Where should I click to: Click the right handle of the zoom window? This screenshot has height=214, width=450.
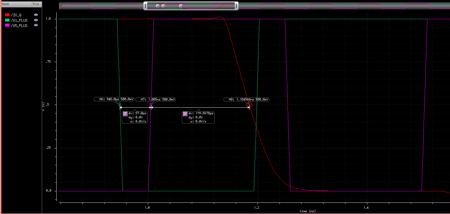click(236, 6)
